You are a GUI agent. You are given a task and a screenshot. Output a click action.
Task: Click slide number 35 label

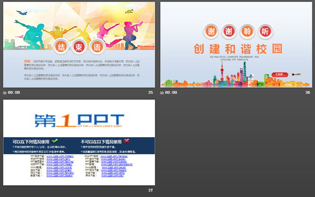point(150,92)
